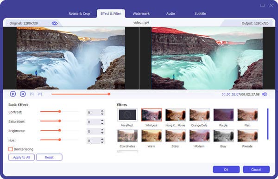This screenshot has width=278, height=179.
Task: Jump to next frame icon
Action: [40, 94]
